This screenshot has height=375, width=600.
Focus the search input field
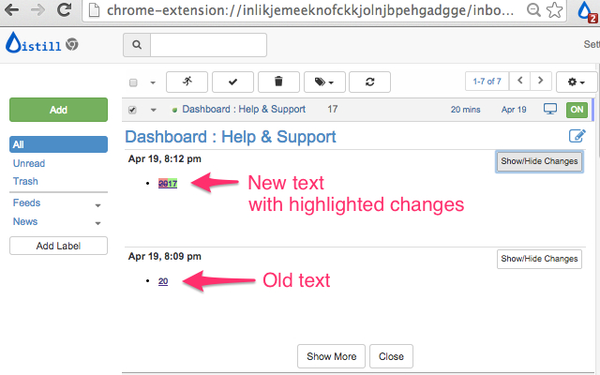(x=208, y=45)
